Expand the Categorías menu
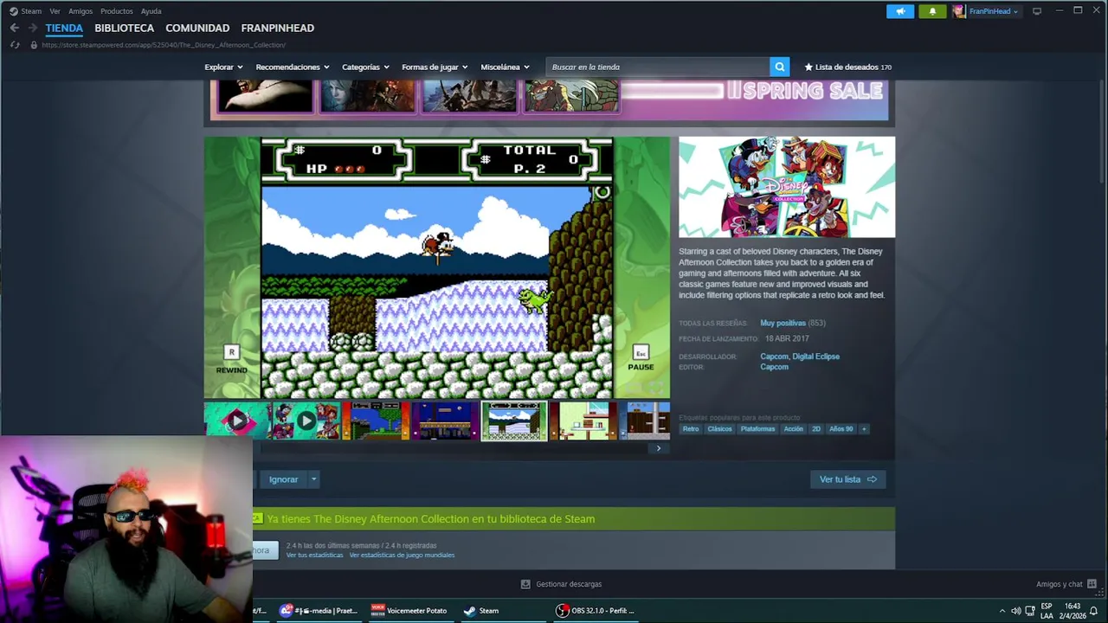This screenshot has height=623, width=1108. point(365,67)
